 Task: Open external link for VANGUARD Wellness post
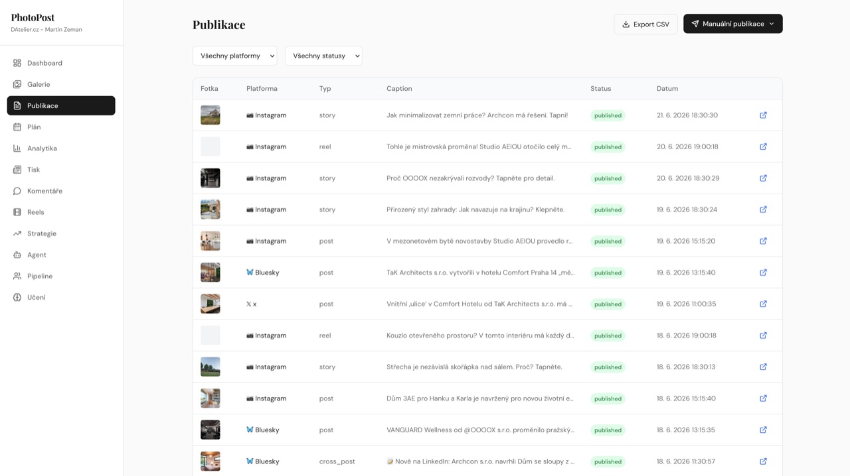[x=763, y=430]
